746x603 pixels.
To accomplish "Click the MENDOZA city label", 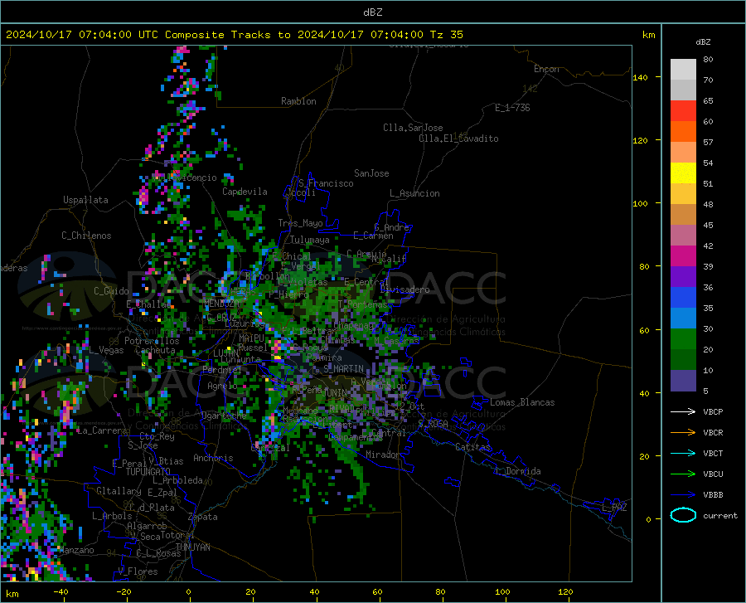I will click(x=221, y=304).
